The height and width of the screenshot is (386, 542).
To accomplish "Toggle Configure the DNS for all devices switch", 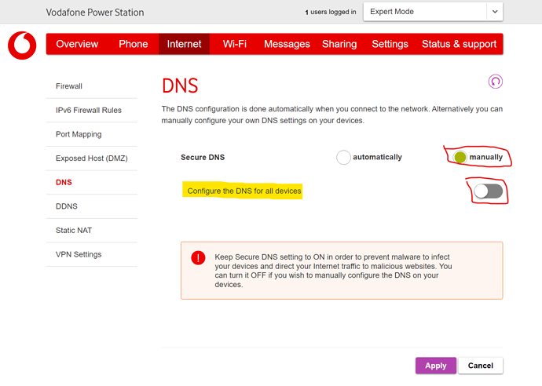I will coord(488,191).
